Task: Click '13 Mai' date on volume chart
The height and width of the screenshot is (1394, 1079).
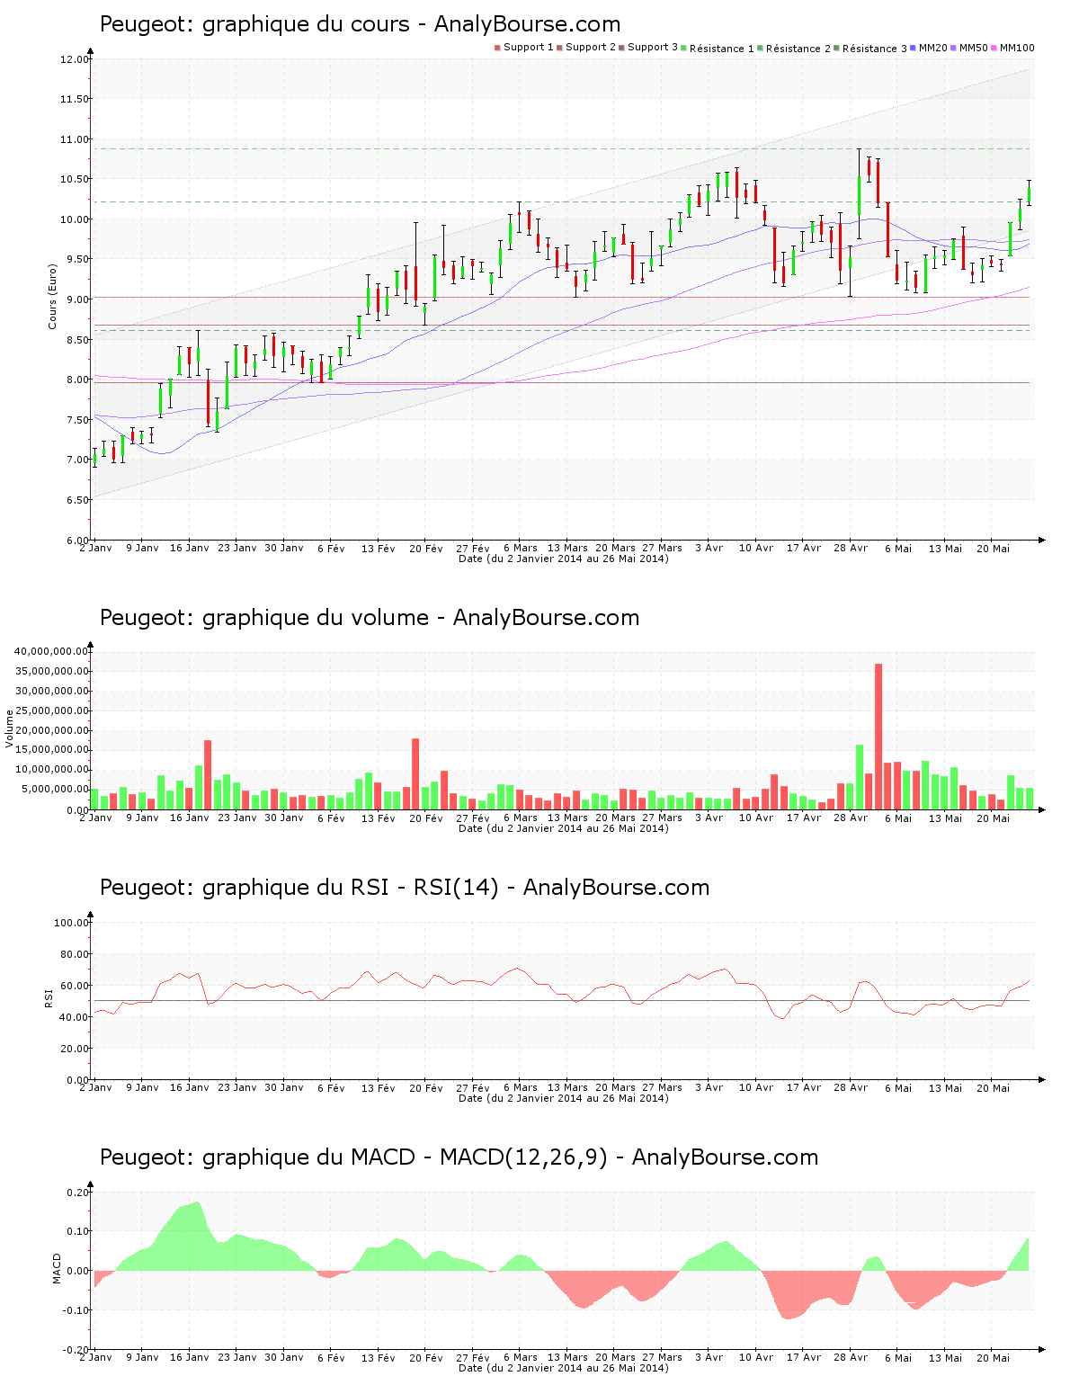Action: point(945,818)
